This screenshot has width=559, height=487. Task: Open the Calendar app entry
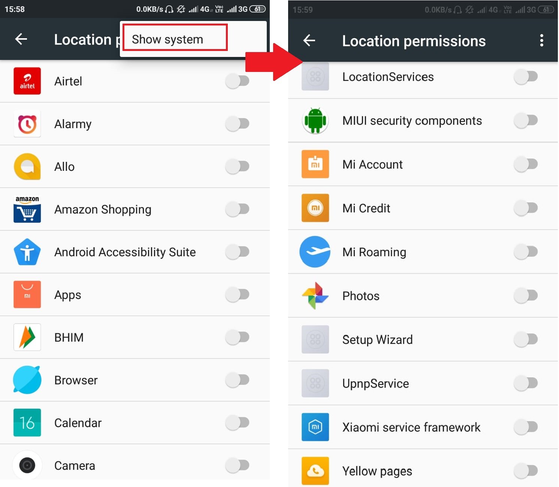135,423
